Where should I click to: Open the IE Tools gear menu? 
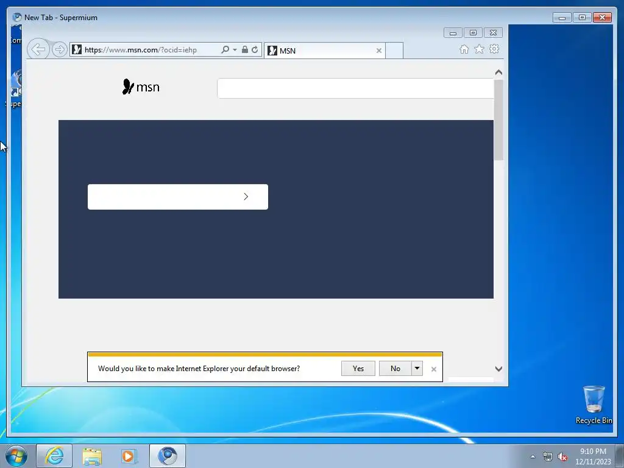coord(494,49)
